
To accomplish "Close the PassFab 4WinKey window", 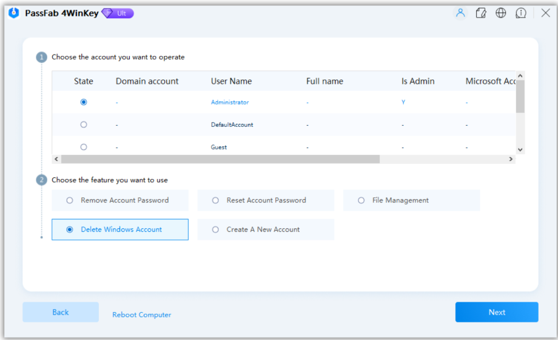I will tap(545, 13).
